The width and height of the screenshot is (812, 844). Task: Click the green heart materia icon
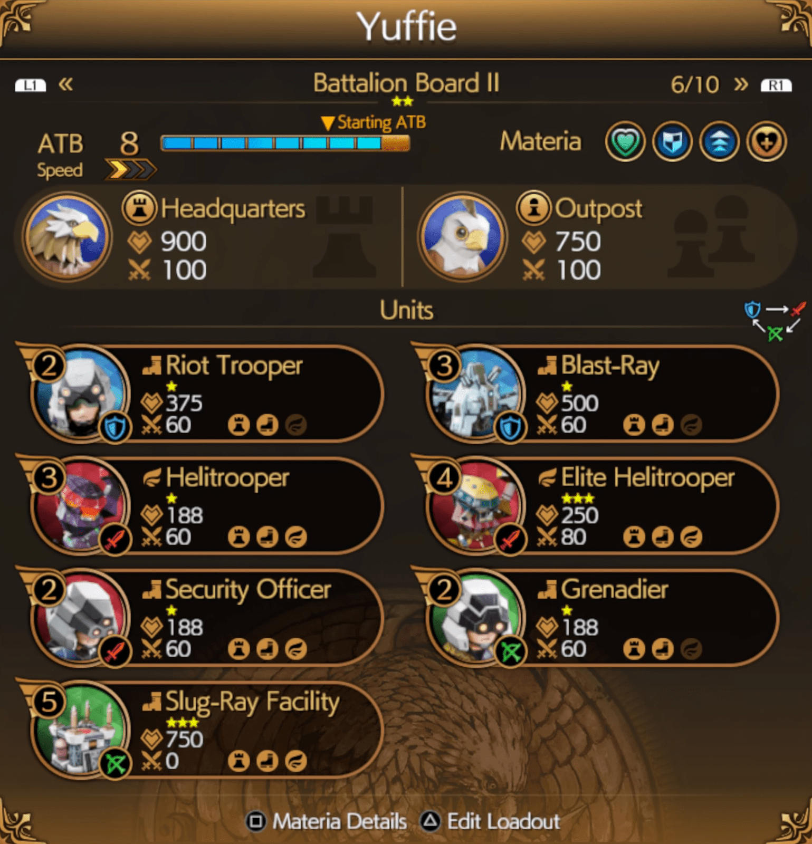click(625, 142)
